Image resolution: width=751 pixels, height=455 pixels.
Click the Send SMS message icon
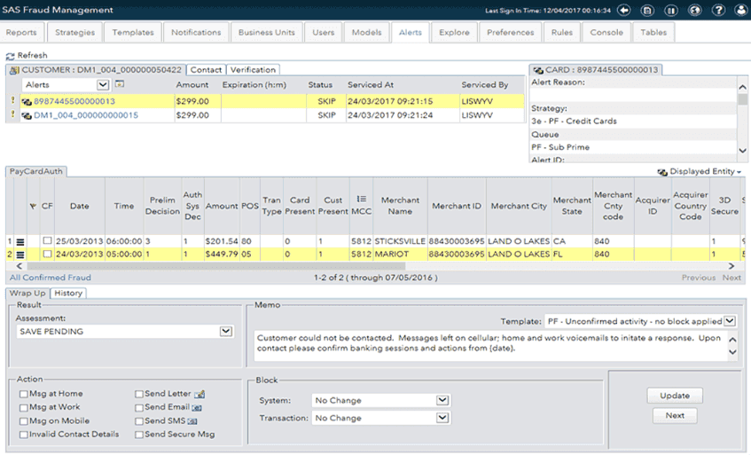192,421
